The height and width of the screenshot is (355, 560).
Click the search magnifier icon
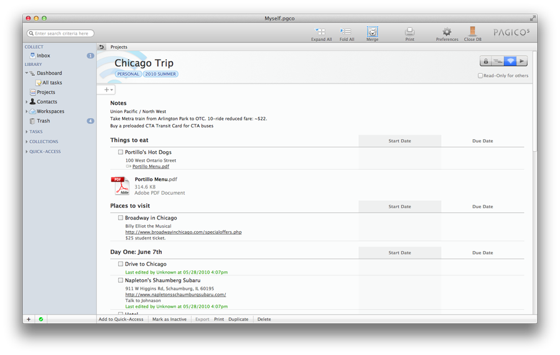[31, 33]
